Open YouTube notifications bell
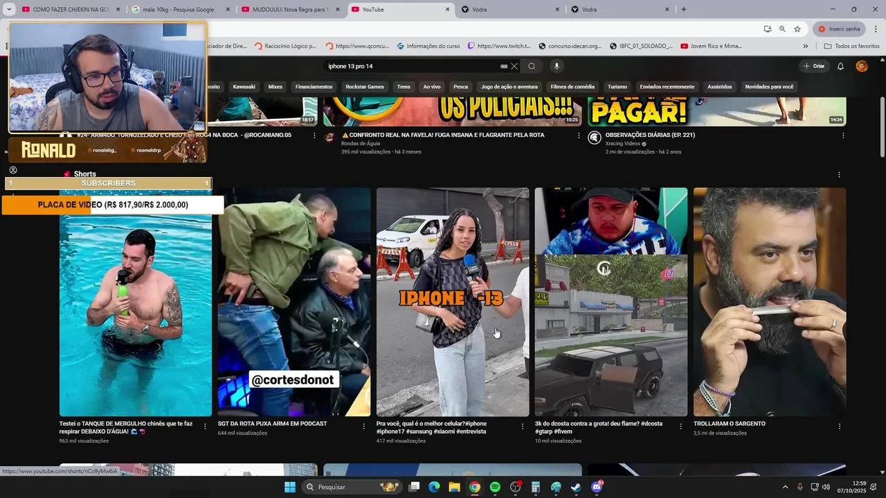This screenshot has height=498, width=886. [x=840, y=66]
